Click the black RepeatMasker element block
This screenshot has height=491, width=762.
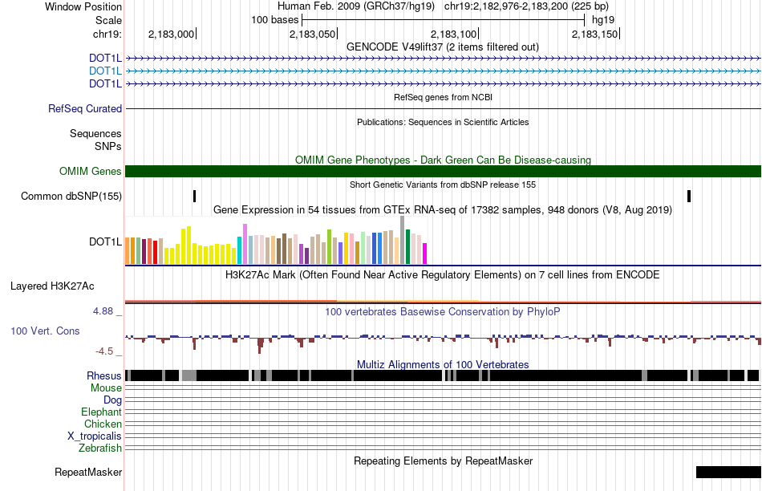click(x=728, y=472)
